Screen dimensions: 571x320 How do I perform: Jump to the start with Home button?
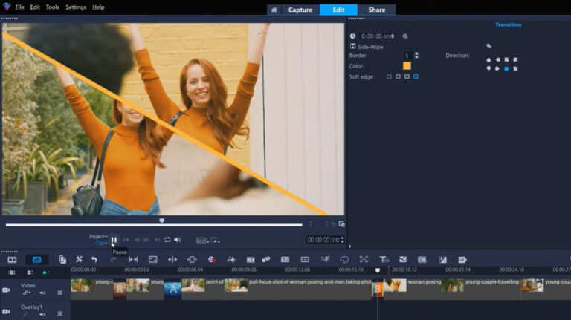tap(126, 240)
